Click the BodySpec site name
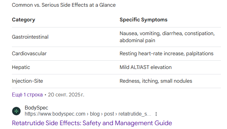 click(36, 108)
